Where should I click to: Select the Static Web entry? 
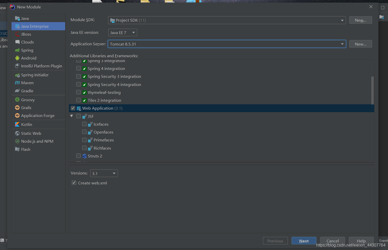coord(38,133)
